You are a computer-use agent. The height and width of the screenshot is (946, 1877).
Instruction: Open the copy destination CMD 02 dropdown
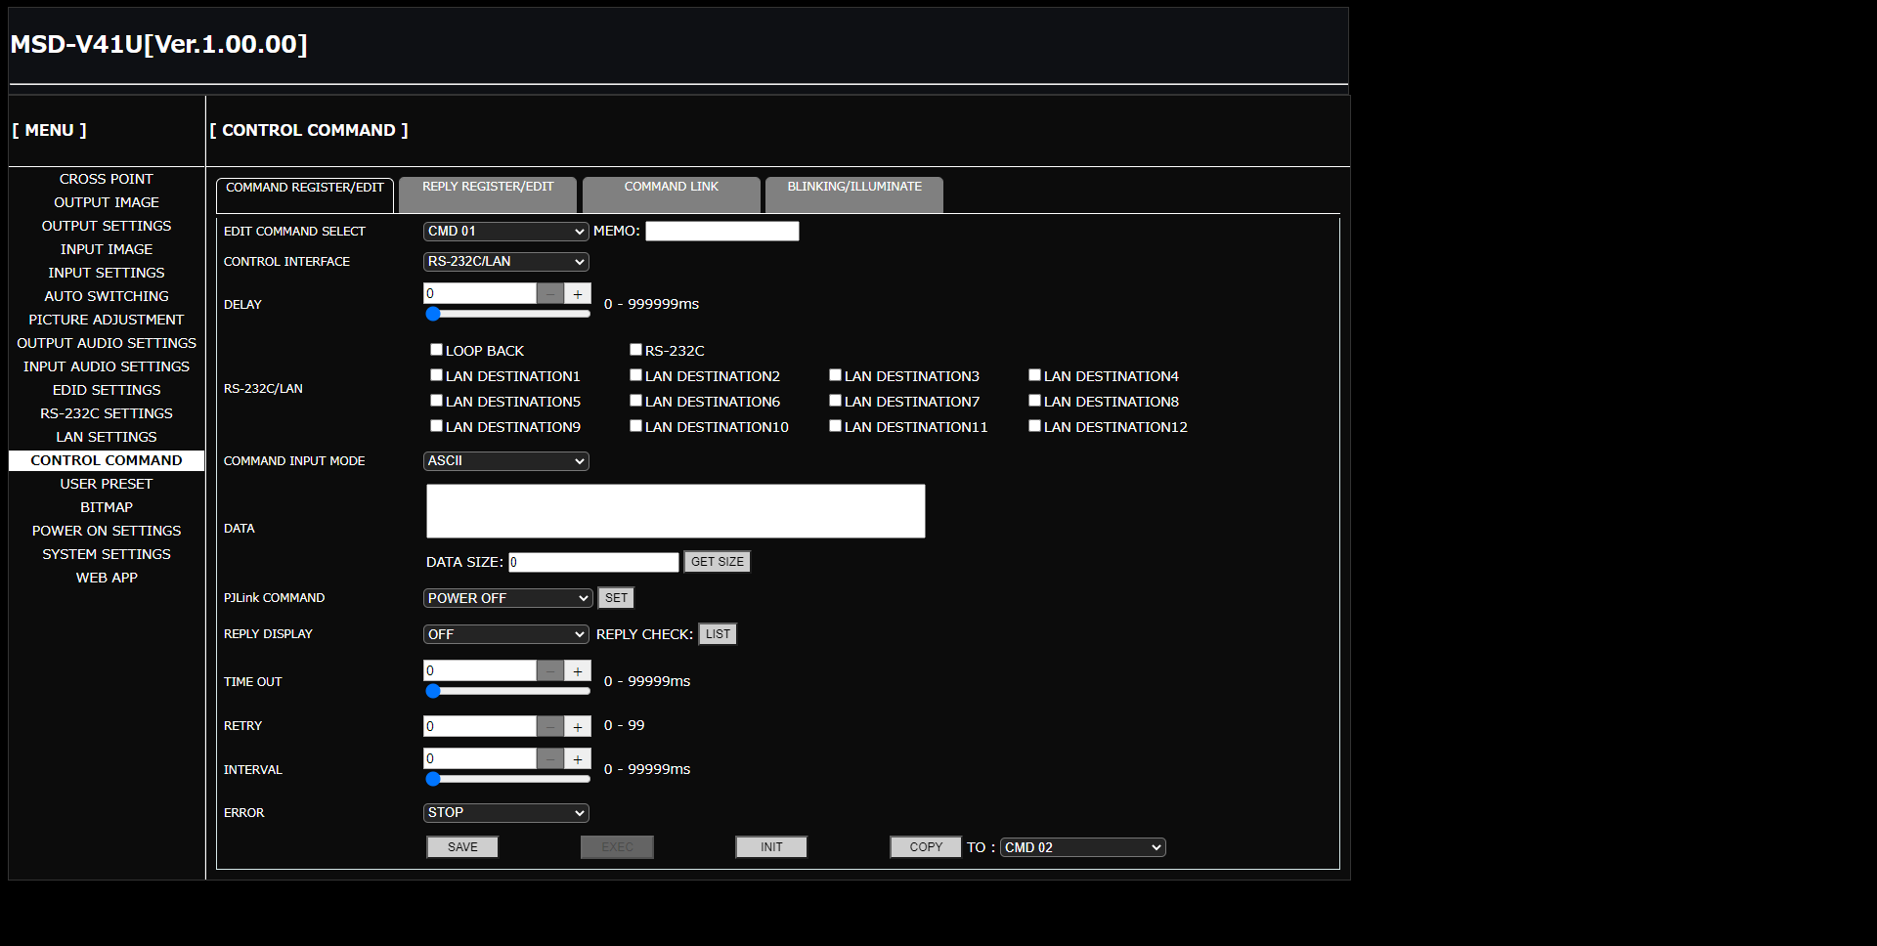(x=1082, y=847)
